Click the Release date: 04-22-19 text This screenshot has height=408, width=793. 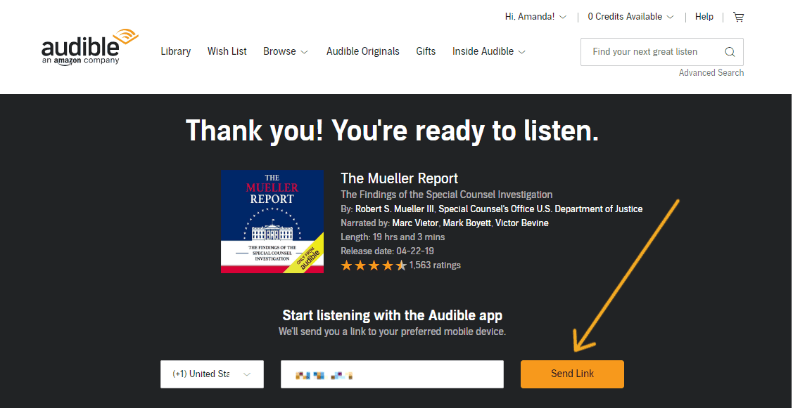(x=388, y=251)
